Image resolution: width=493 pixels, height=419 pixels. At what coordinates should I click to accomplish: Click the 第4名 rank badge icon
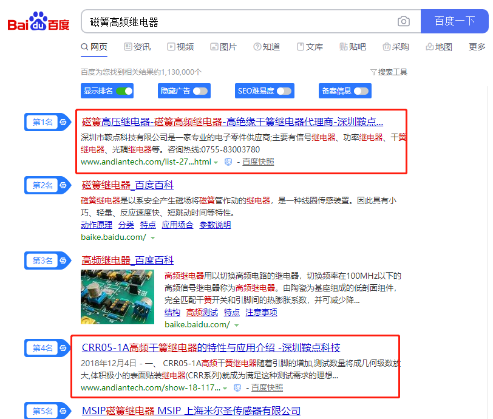(63, 348)
